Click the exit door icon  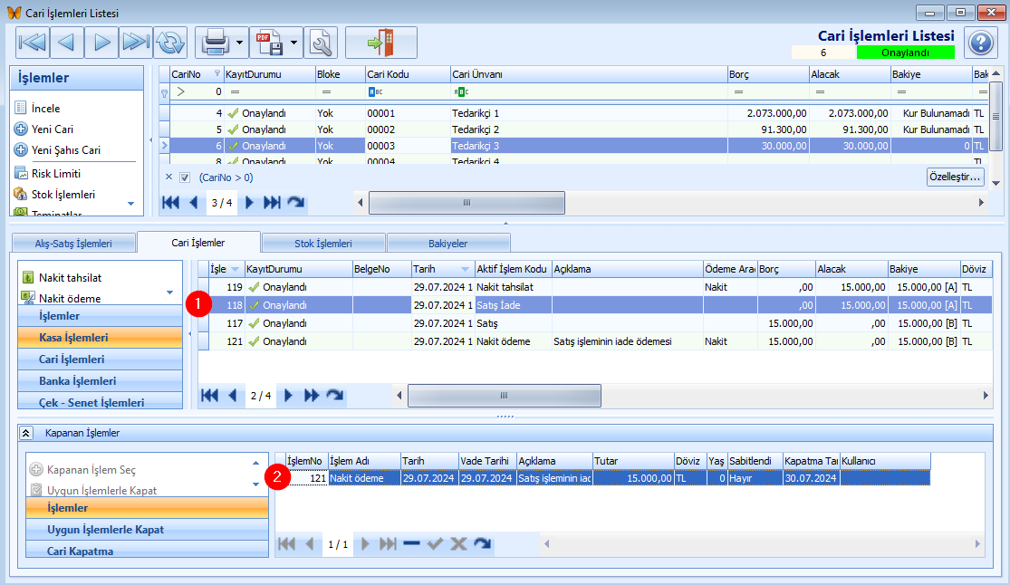click(380, 43)
